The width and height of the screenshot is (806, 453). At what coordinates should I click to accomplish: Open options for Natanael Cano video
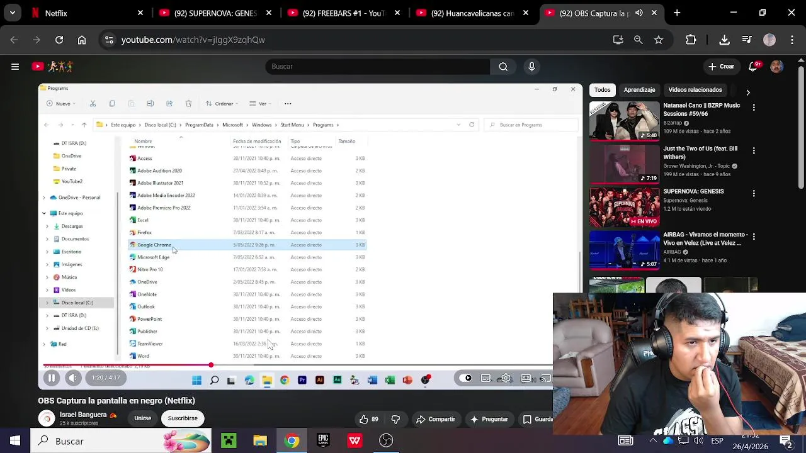[754, 108]
